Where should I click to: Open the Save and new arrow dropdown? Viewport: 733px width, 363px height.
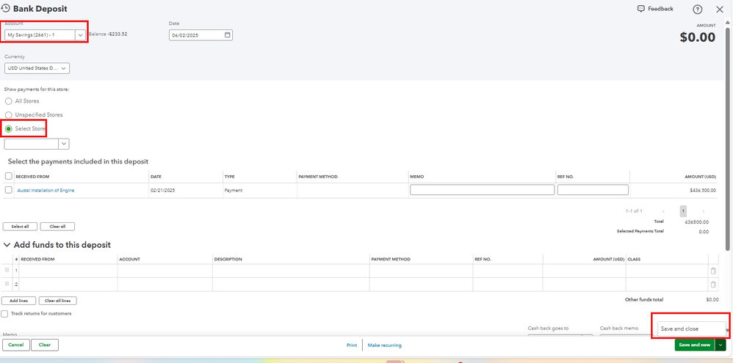click(x=721, y=345)
